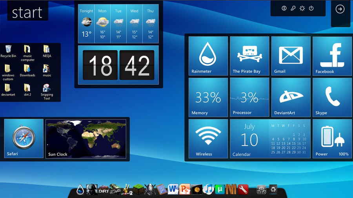Viewport: 353px width, 198px height.
Task: Launch the Snipping Tool shortcut
Action: pos(47,92)
